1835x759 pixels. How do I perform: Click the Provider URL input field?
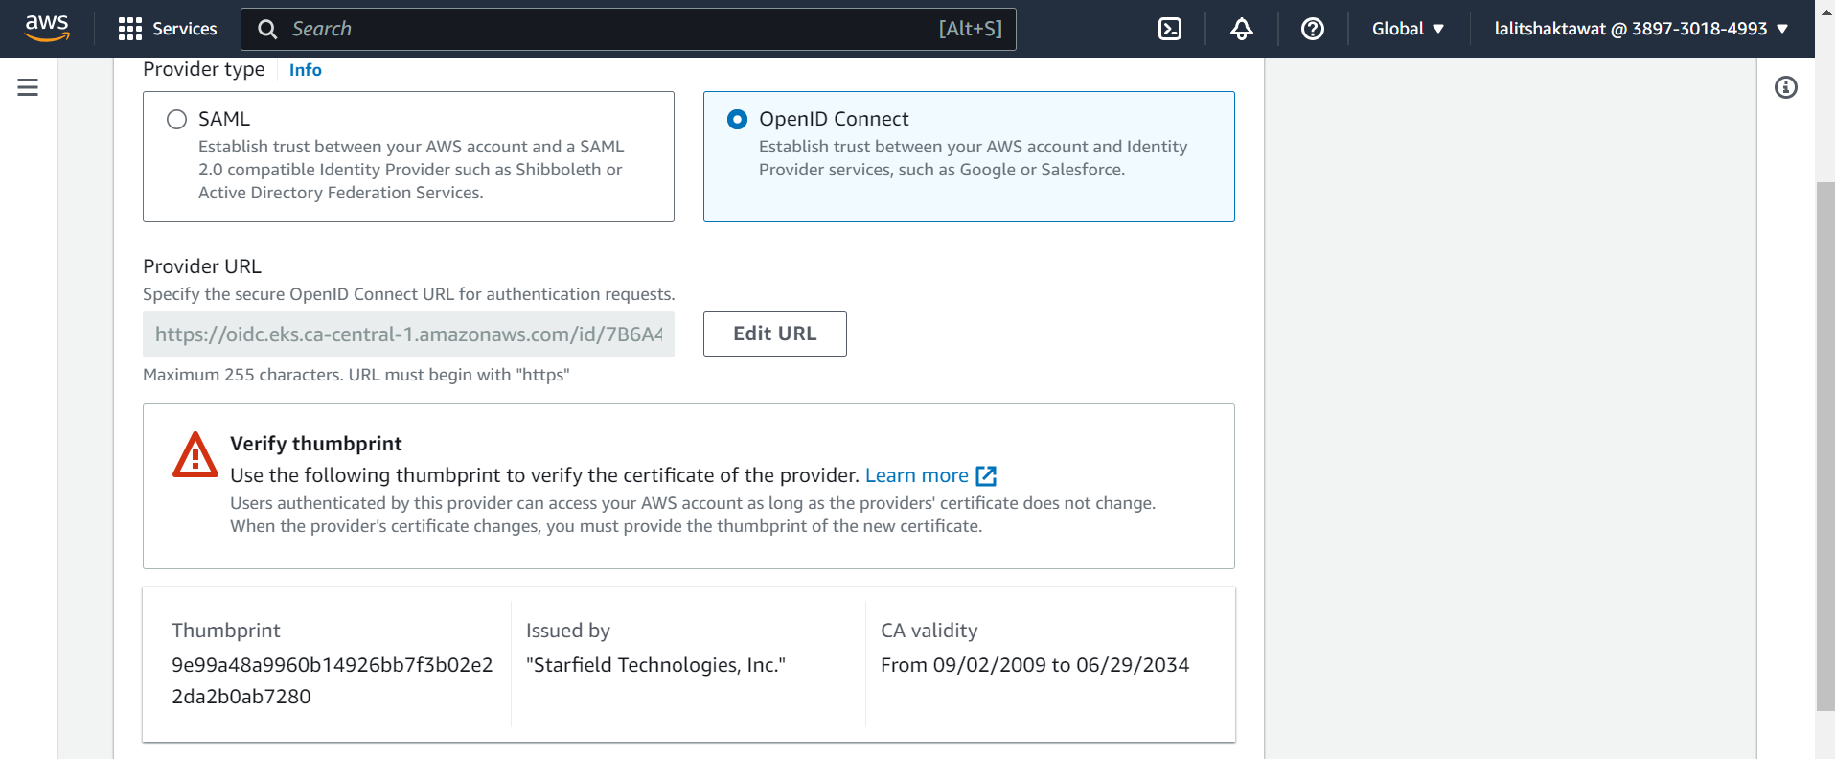(x=408, y=334)
